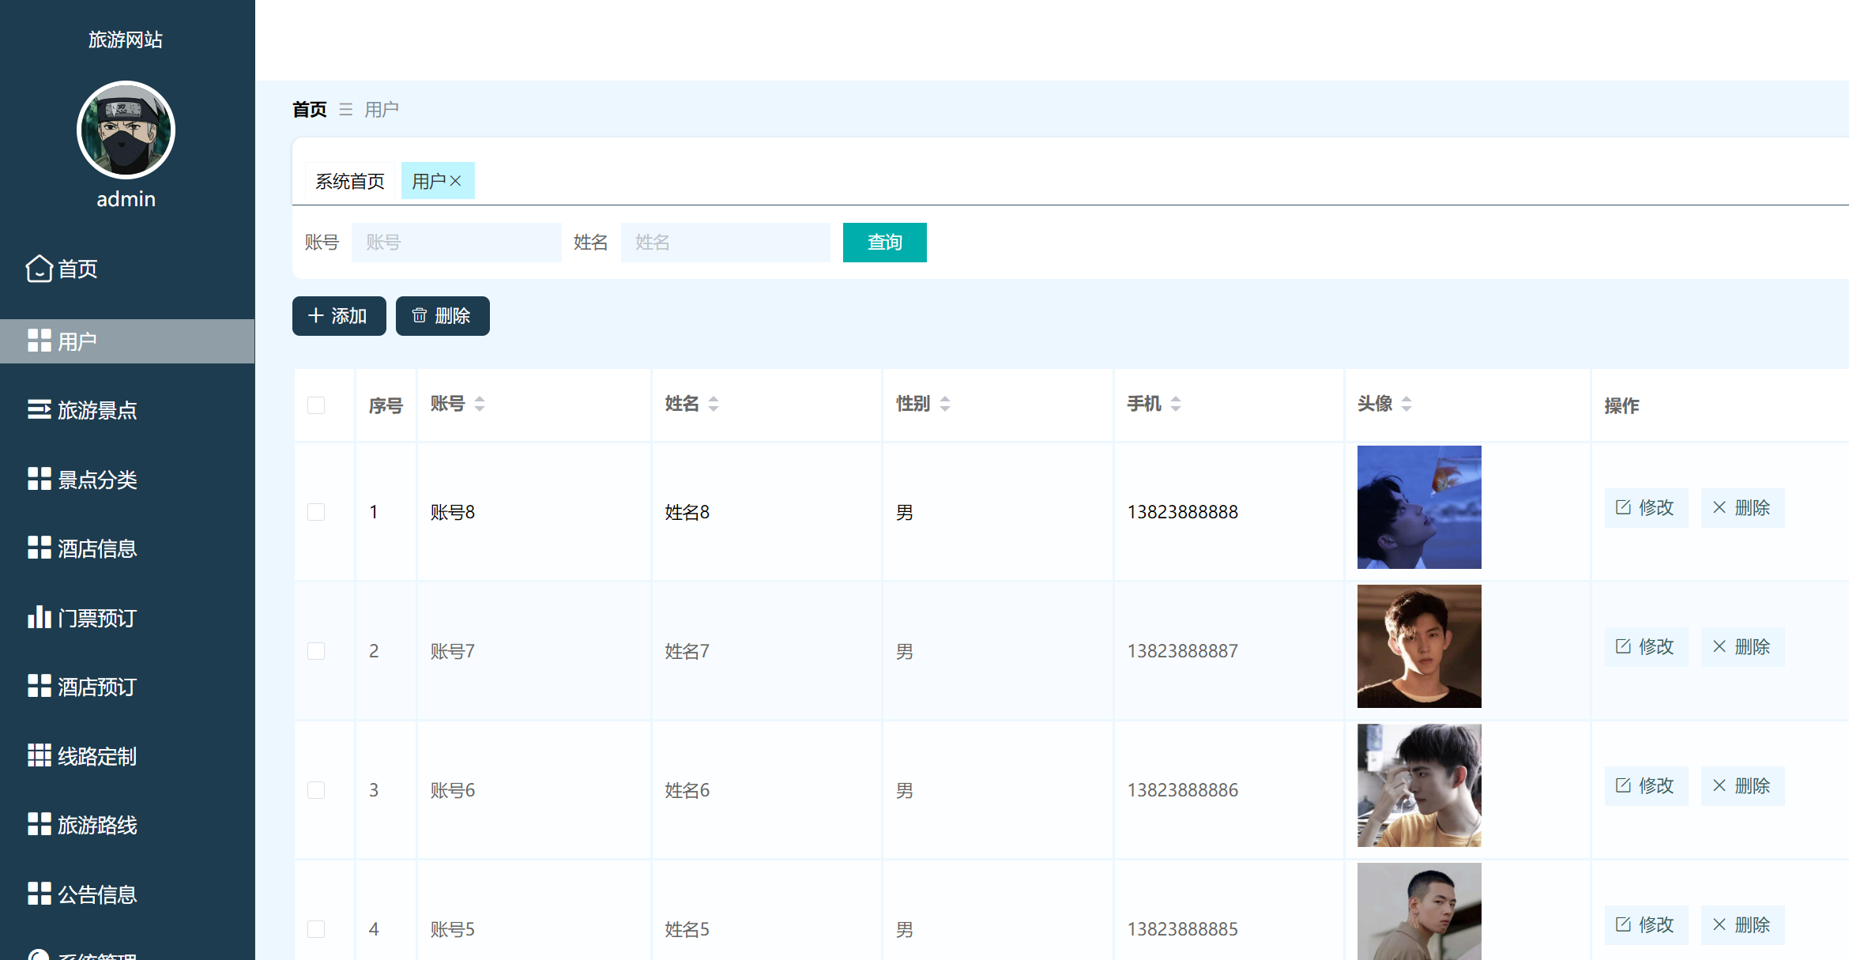Switch to the 系统首页 tab
This screenshot has height=960, width=1849.
pyautogui.click(x=349, y=181)
